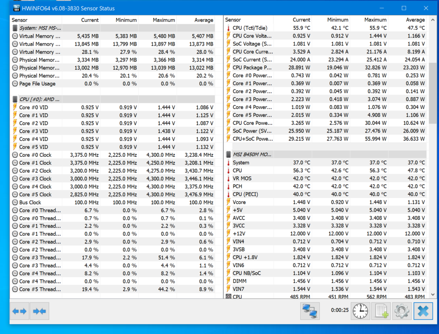Click thermometer icon next to CPU (Tctl/Tdie)
Viewport: 439px width, 334px height.
[228, 28]
